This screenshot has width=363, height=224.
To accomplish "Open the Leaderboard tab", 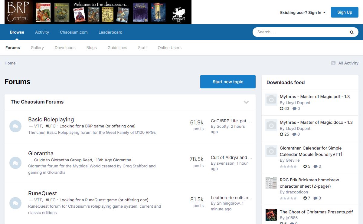I will click(x=110, y=32).
